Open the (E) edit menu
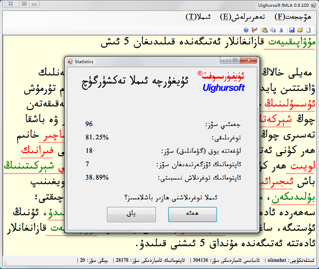 pyautogui.click(x=242, y=17)
